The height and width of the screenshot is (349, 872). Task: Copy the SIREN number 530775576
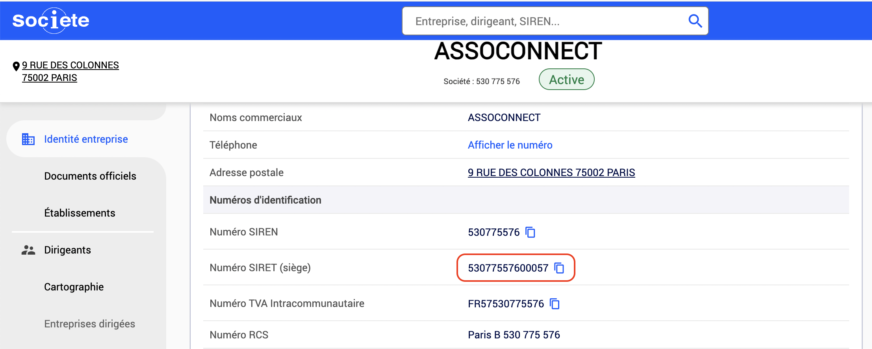coord(531,232)
